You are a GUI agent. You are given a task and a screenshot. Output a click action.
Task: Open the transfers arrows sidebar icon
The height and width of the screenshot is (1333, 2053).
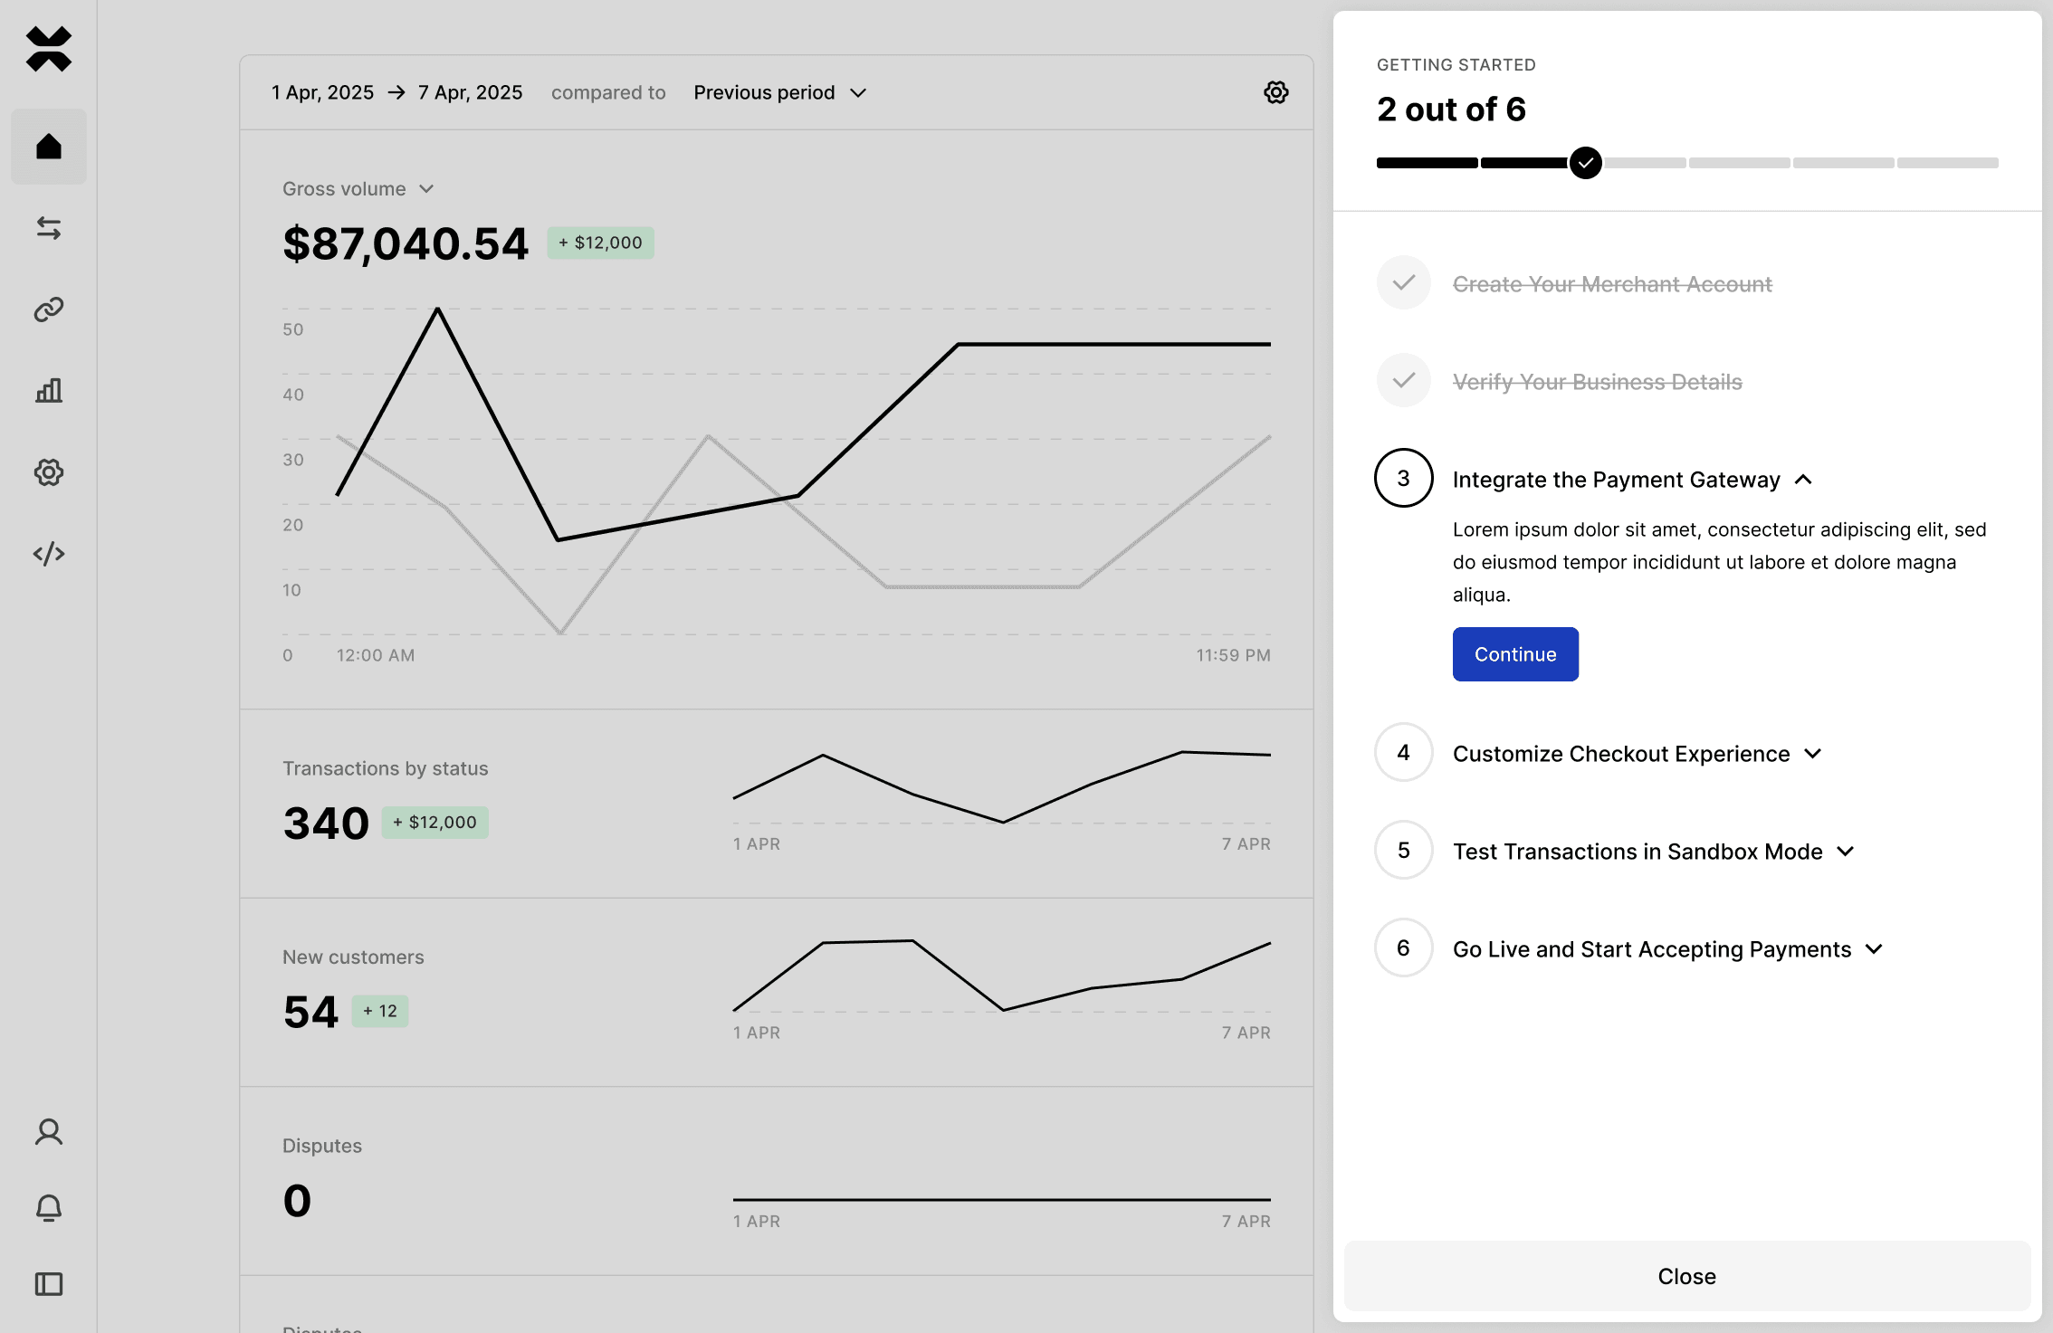click(49, 228)
